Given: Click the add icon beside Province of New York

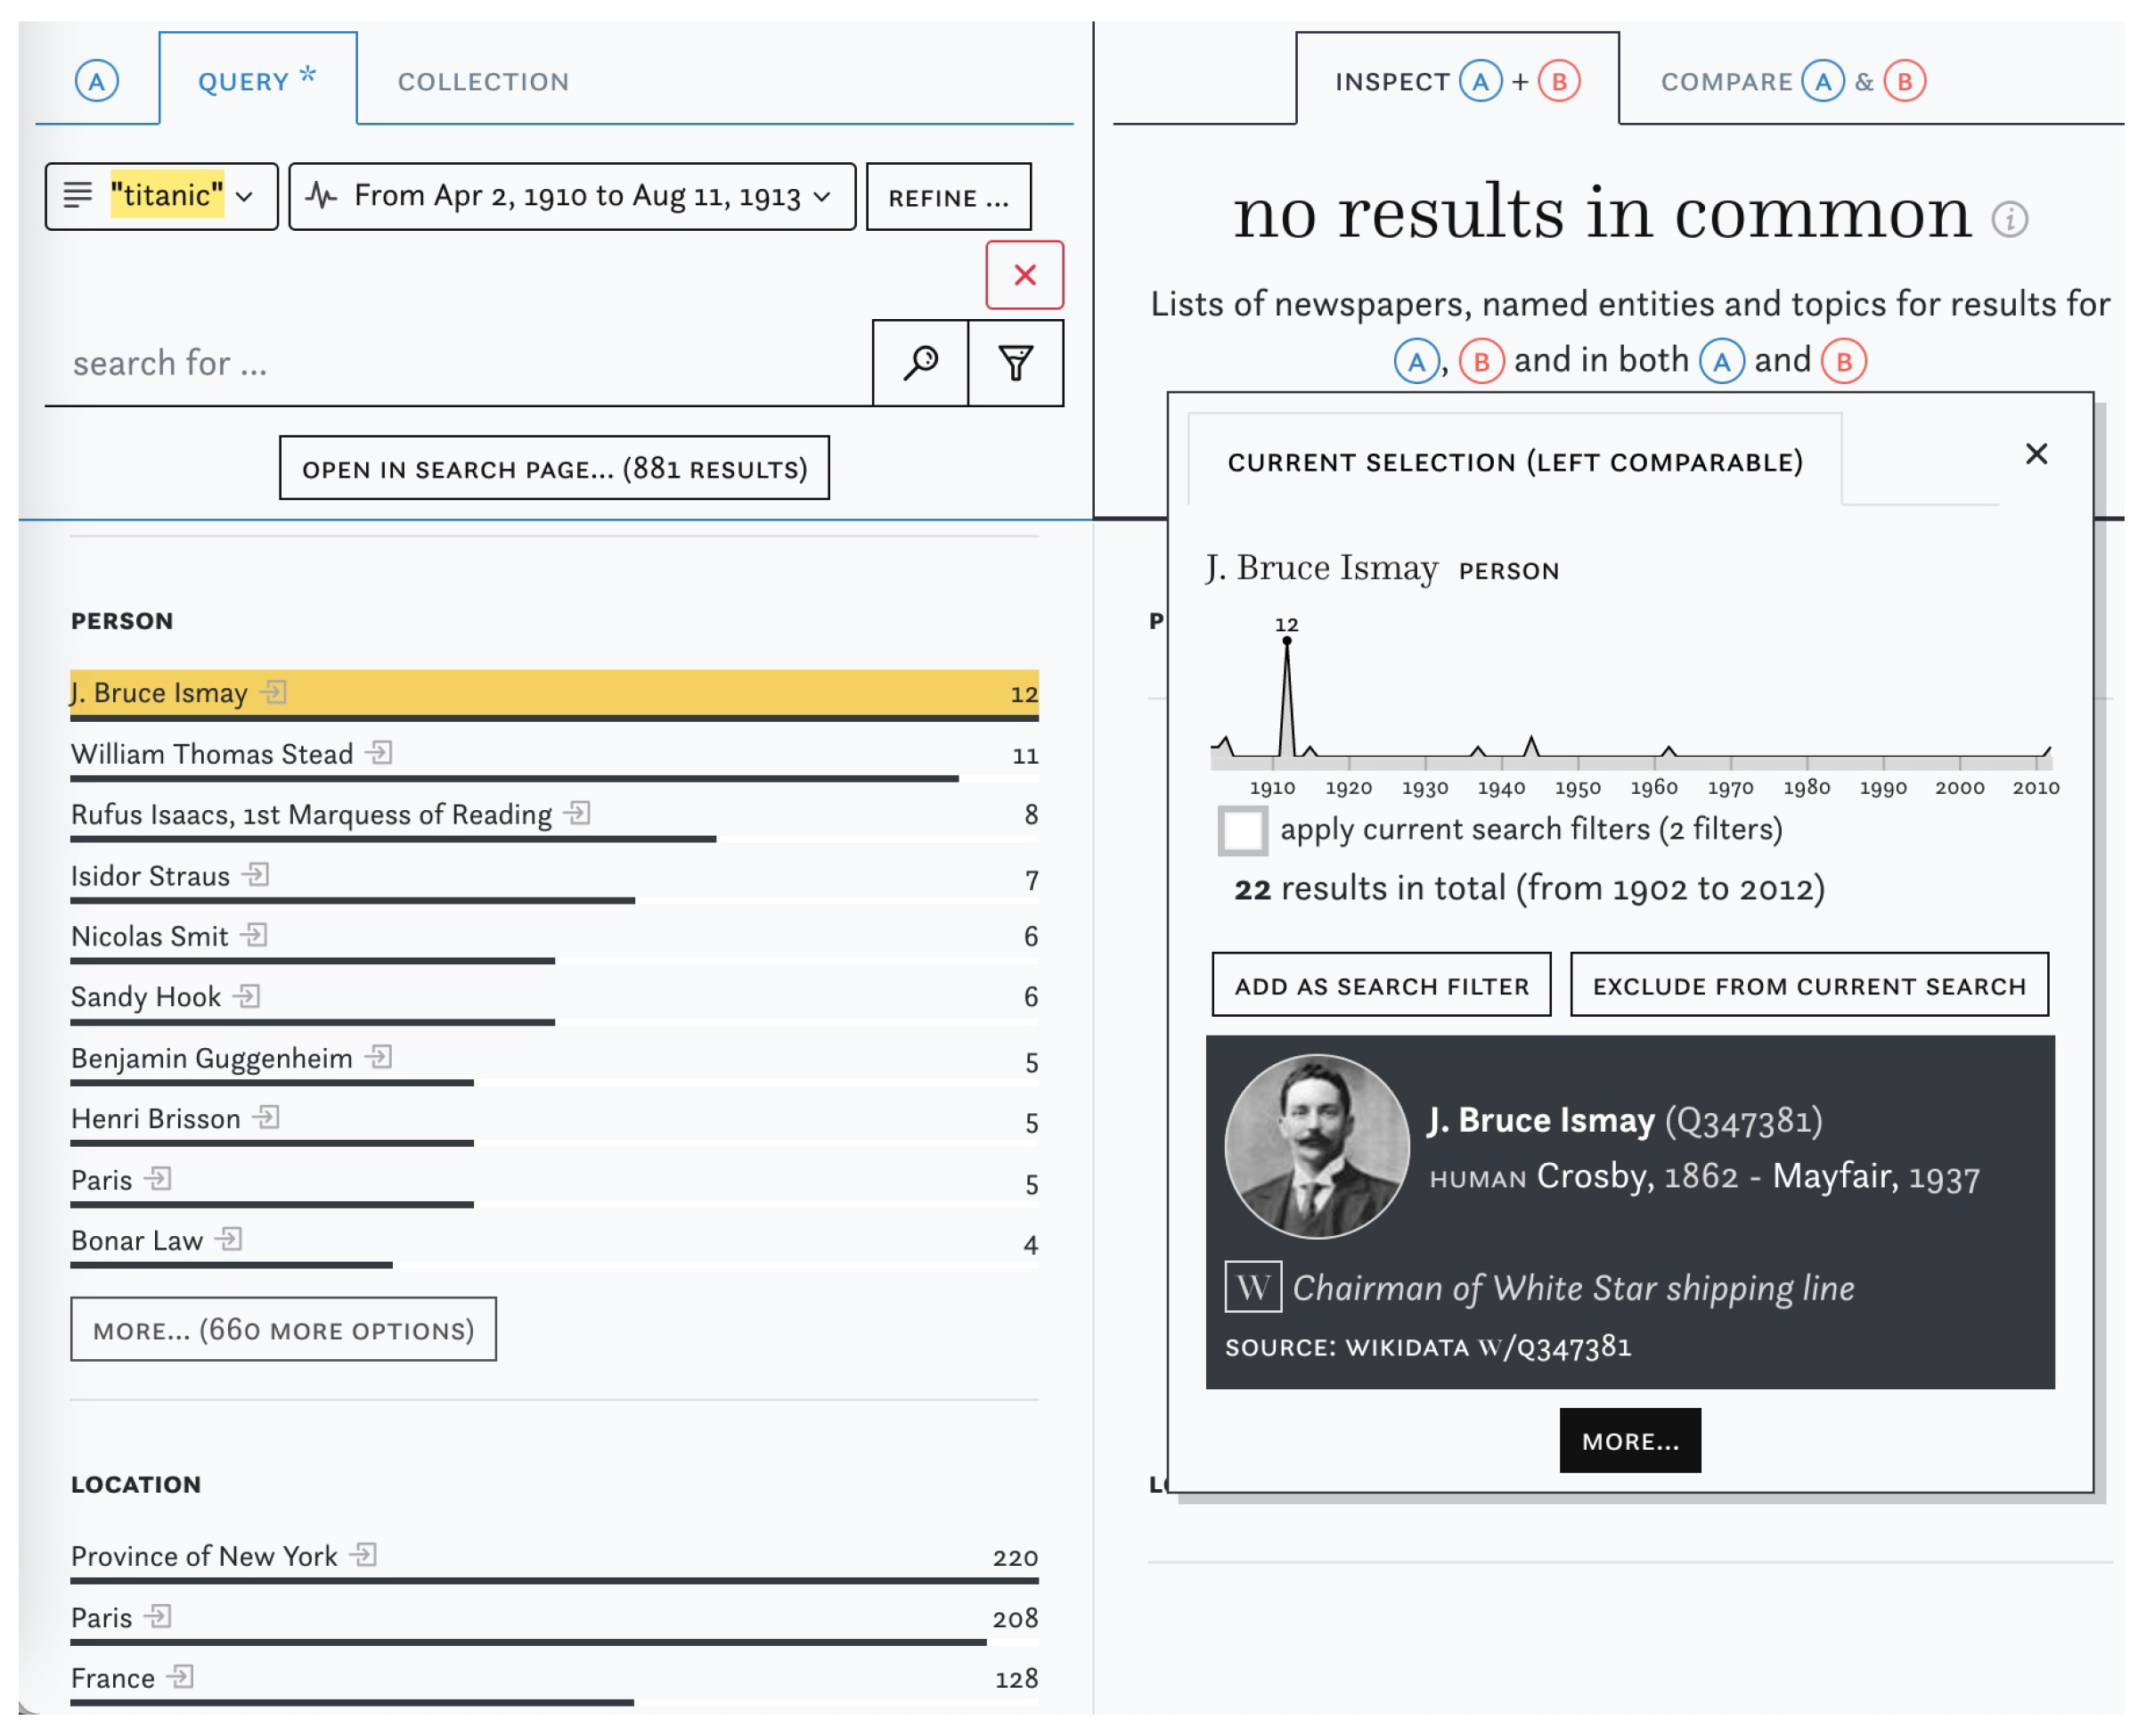Looking at the screenshot, I should tap(363, 1554).
